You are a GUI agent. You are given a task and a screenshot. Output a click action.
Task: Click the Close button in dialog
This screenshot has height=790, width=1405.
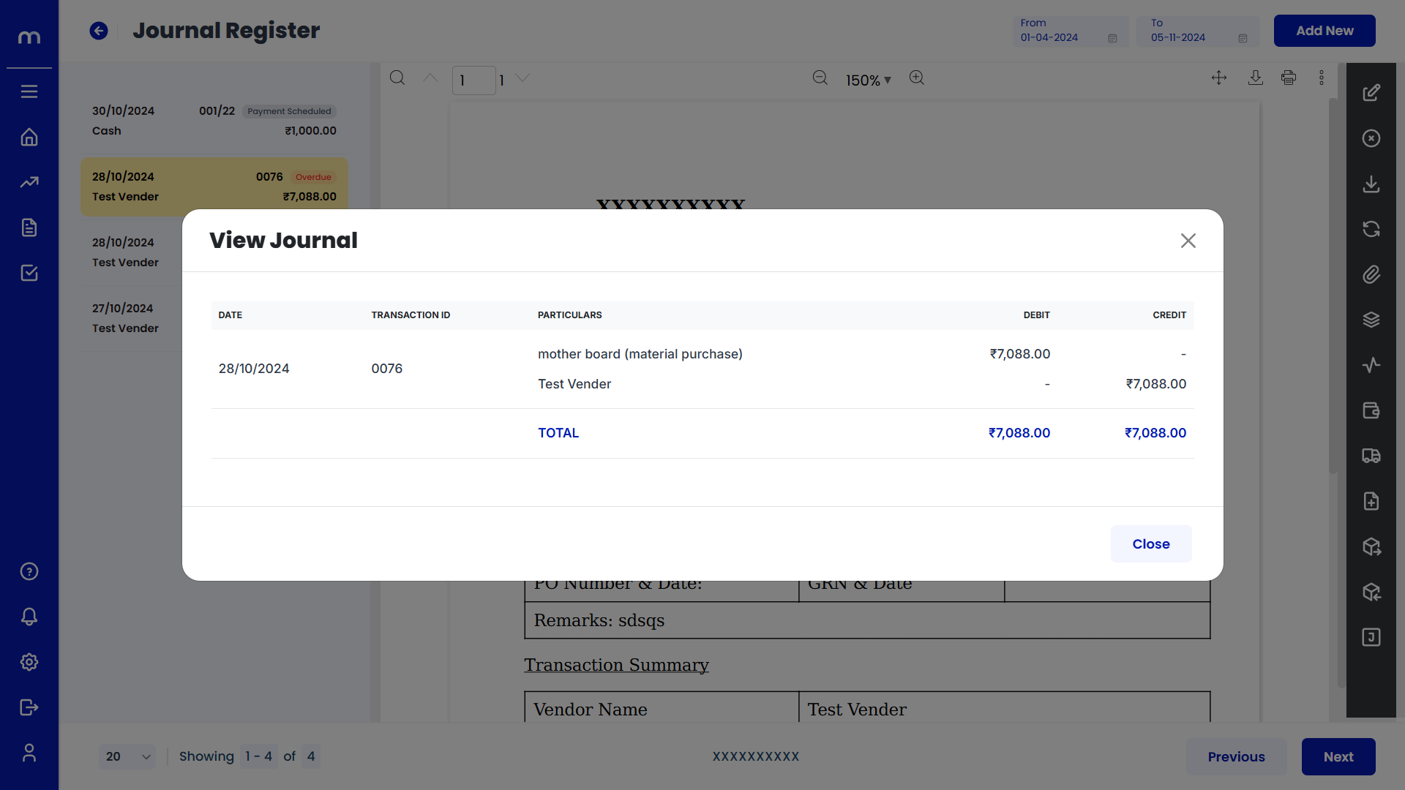click(x=1150, y=543)
